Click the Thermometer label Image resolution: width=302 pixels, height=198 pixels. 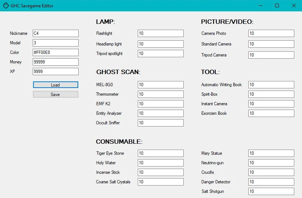point(107,94)
